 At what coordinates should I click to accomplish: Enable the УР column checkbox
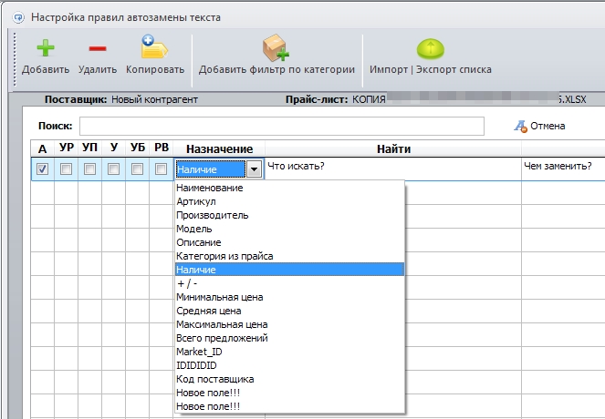pos(66,169)
